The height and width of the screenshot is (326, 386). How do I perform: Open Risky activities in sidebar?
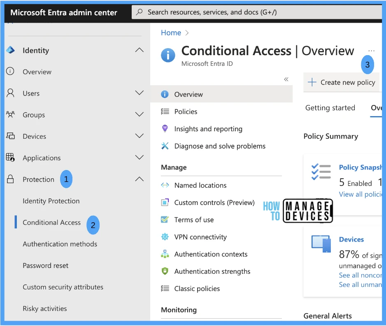coord(44,309)
